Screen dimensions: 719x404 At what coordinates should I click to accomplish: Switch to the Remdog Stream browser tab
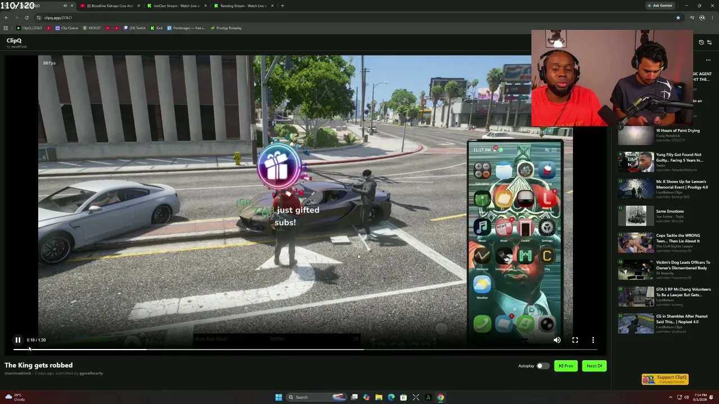[x=243, y=6]
